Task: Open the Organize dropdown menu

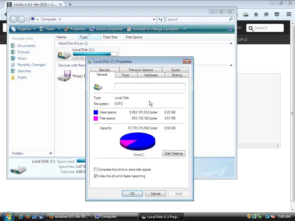Action: coord(24,29)
